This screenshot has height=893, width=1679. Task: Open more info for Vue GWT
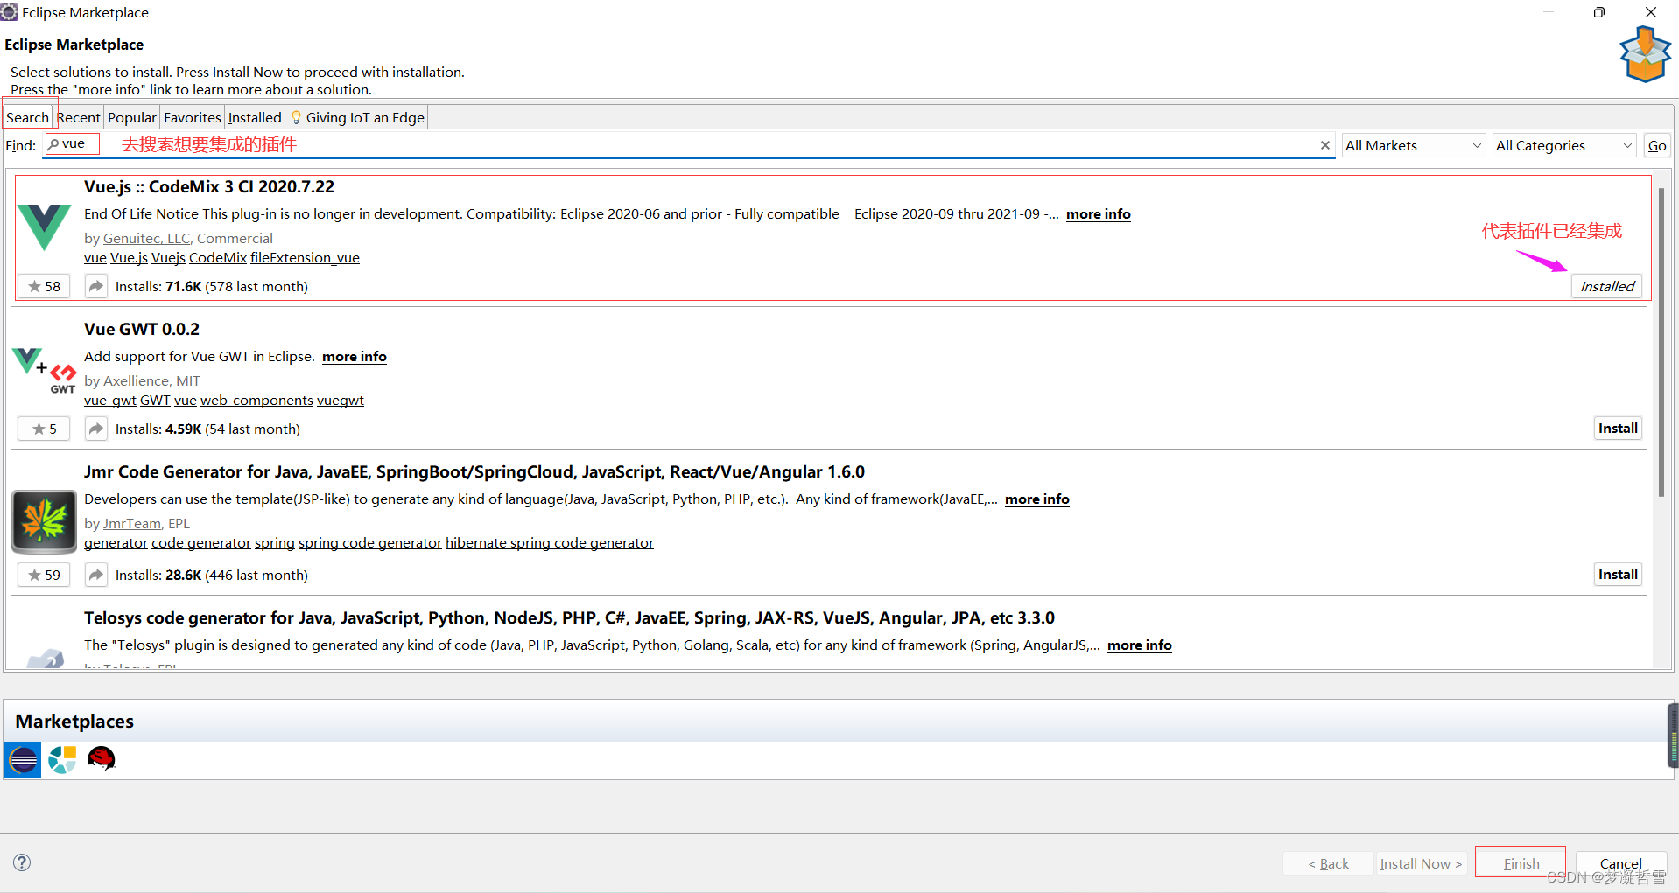click(355, 357)
